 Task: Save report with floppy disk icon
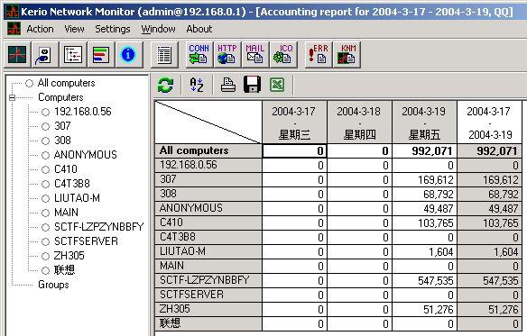coord(252,85)
